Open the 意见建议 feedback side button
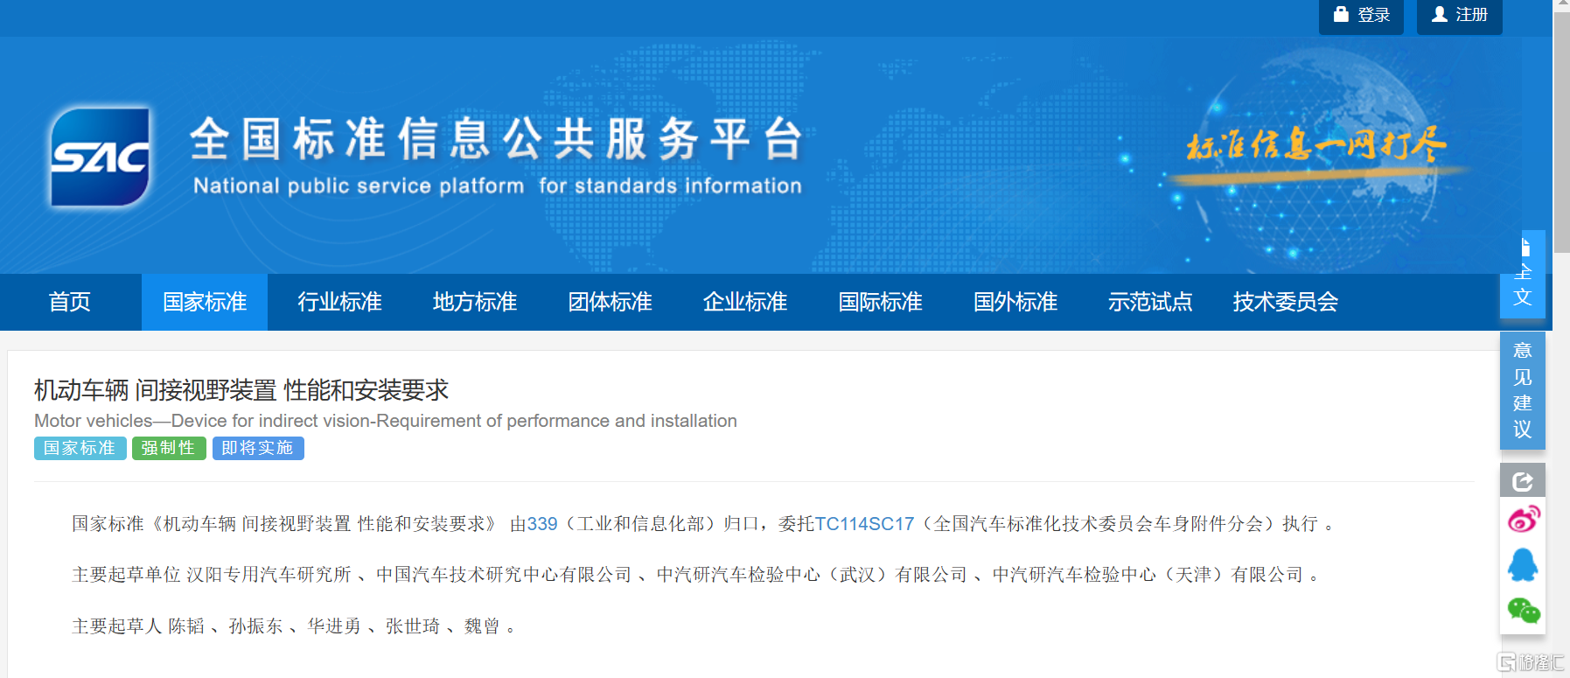The height and width of the screenshot is (678, 1570). [x=1523, y=390]
